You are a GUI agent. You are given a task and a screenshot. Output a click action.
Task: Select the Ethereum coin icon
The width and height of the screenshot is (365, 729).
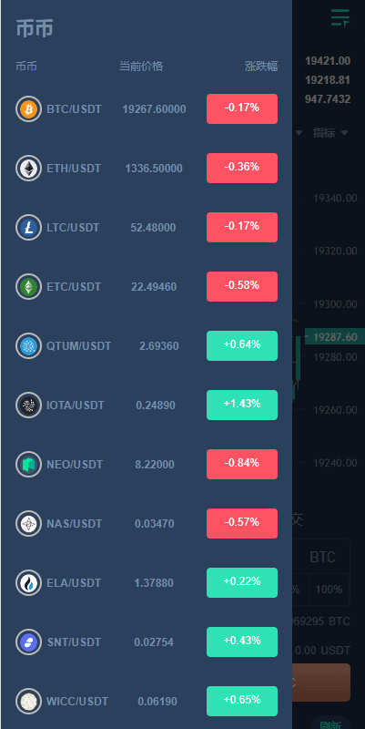pos(28,169)
